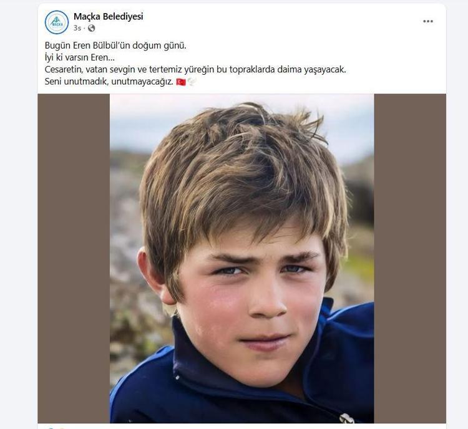Viewport: 468px width, 429px height.
Task: Open the three-dot post options menu
Action: pyautogui.click(x=428, y=21)
